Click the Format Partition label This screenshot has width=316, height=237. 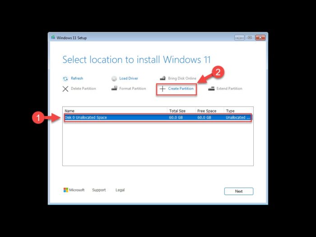click(x=133, y=88)
